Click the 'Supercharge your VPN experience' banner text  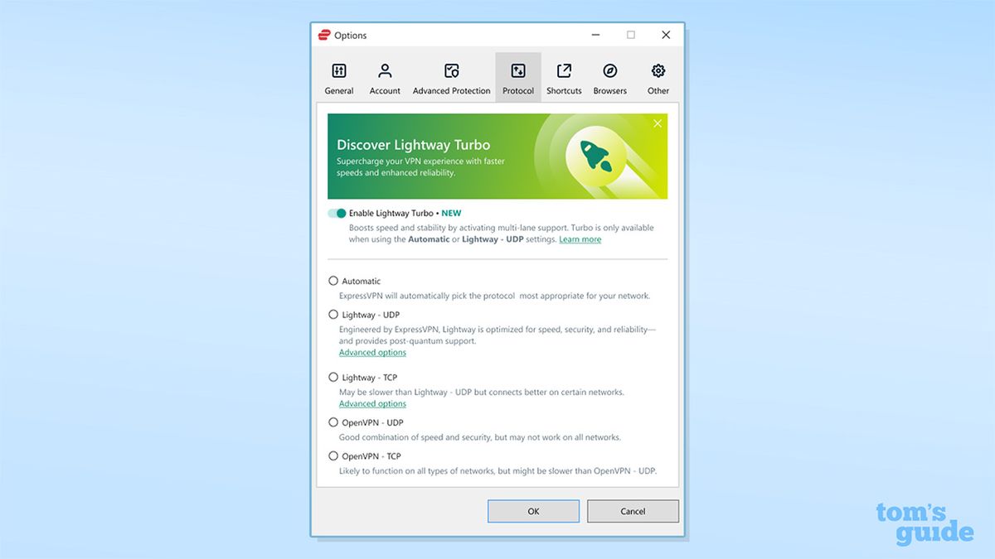[x=420, y=167]
